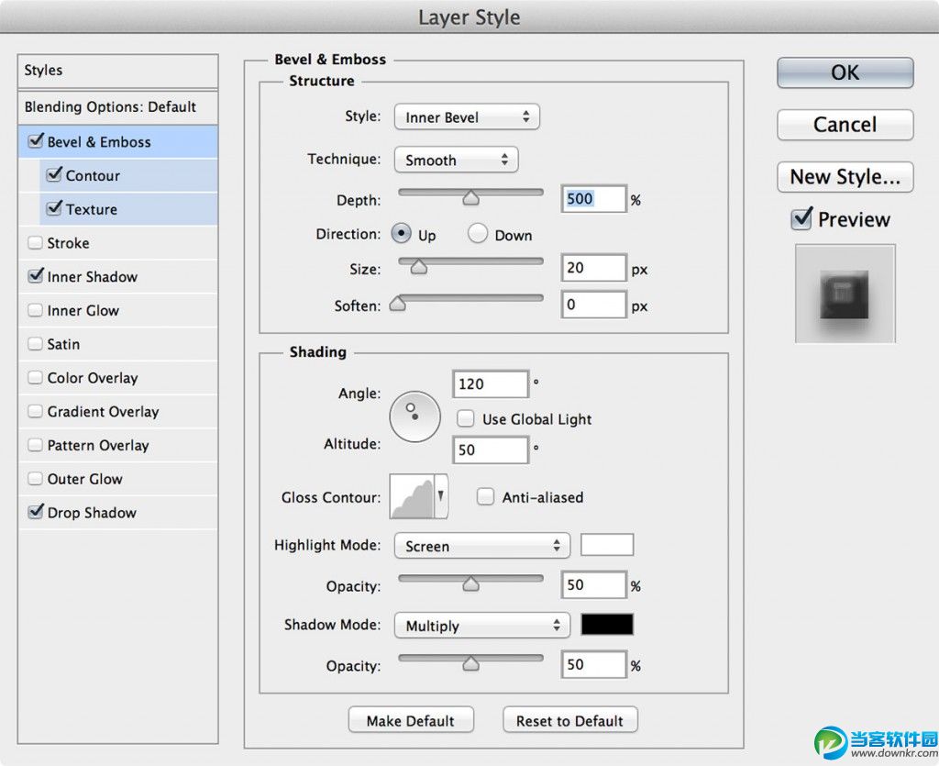The image size is (939, 766).
Task: Click Reset to Default button
Action: 570,720
